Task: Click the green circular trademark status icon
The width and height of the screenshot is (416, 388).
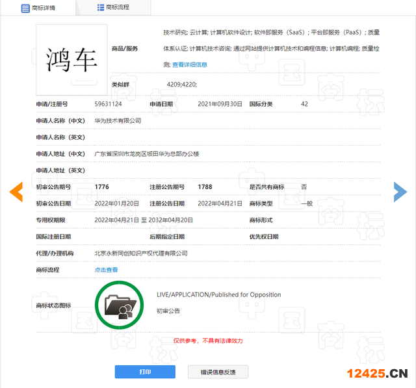Action: point(119,305)
